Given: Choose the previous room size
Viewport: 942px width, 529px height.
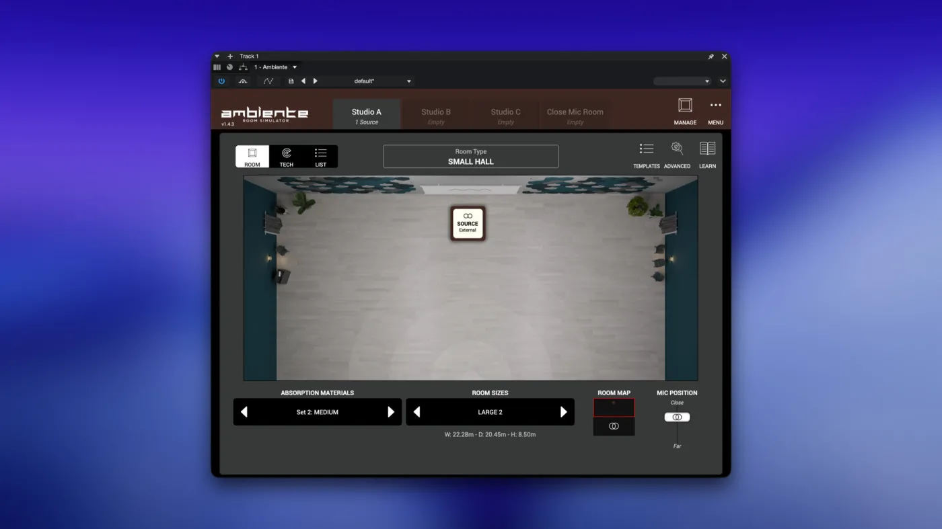Looking at the screenshot, I should 416,412.
